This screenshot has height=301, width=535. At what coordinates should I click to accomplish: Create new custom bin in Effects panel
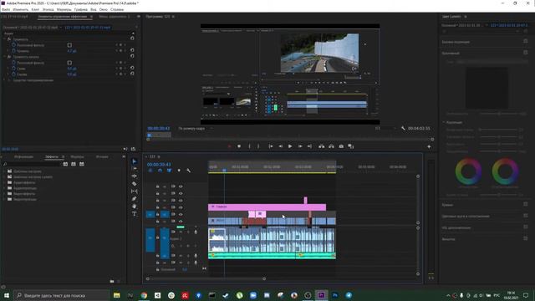point(112,281)
